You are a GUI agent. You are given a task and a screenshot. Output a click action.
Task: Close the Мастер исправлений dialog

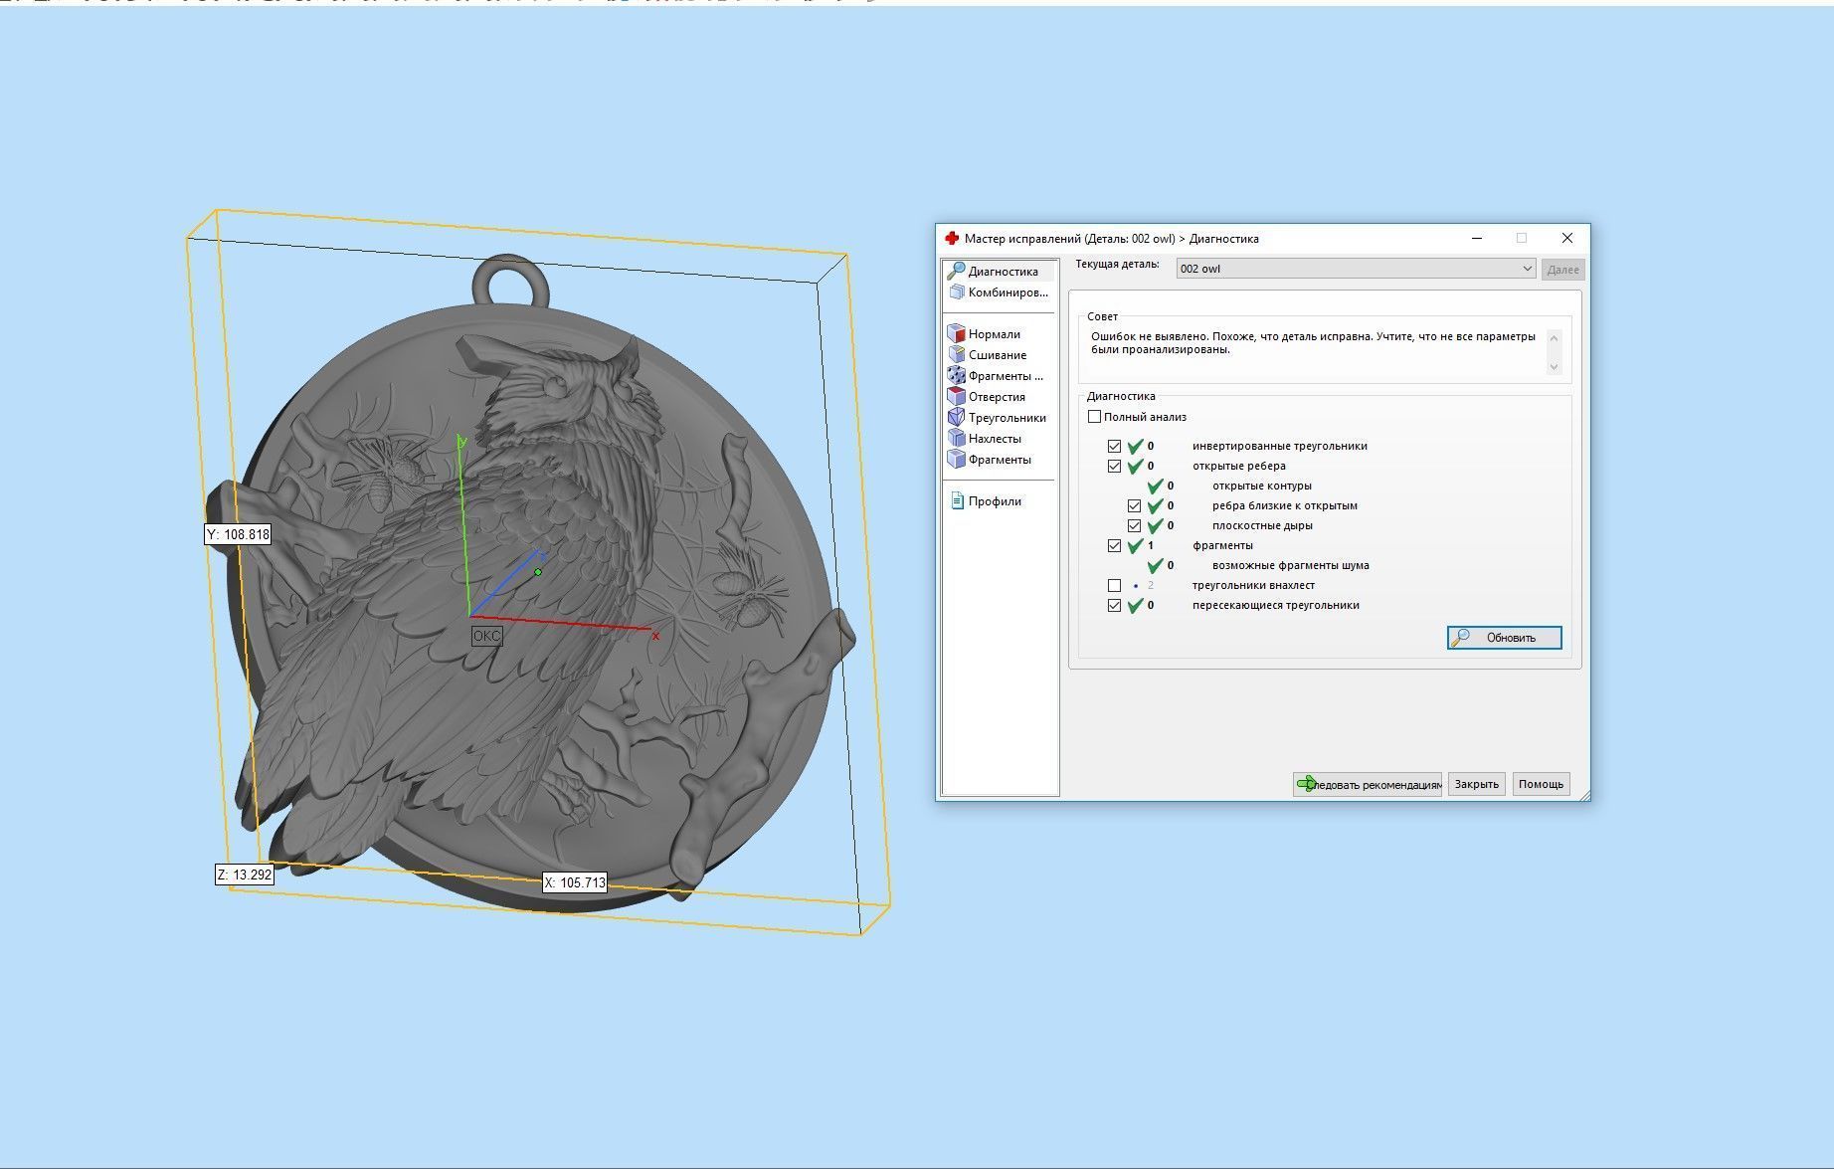pyautogui.click(x=1566, y=239)
